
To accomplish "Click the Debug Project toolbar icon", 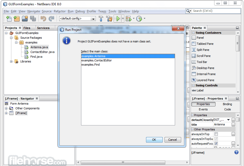I will pos(129,19).
